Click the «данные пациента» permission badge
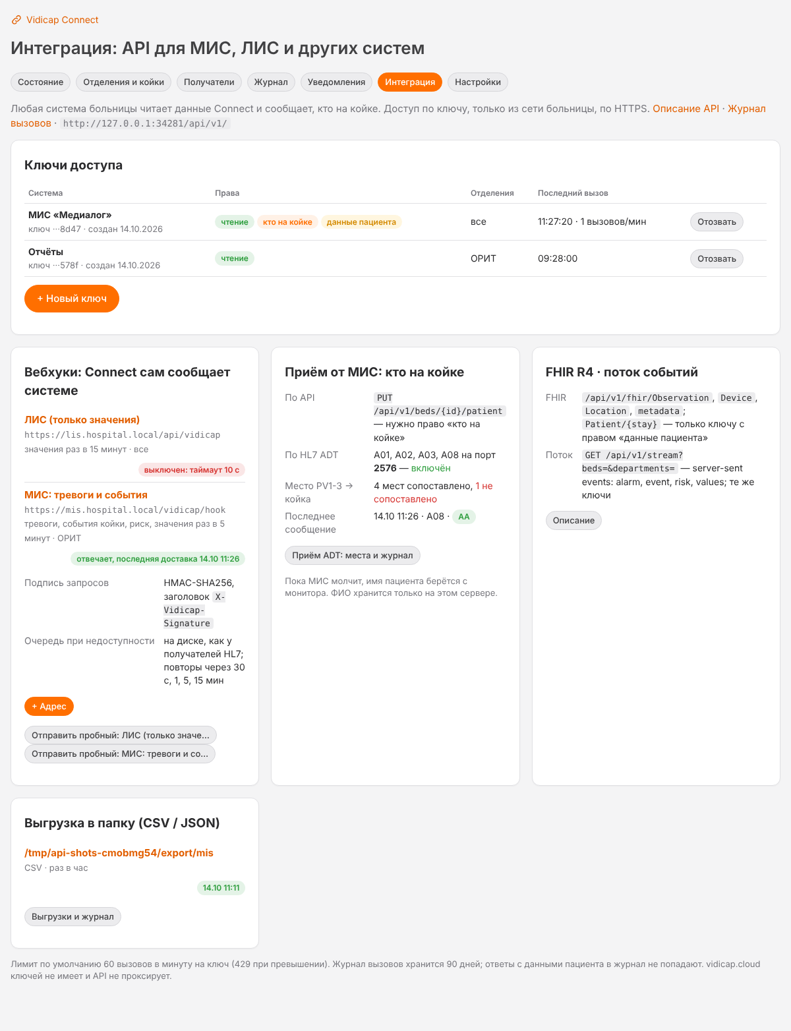This screenshot has width=791, height=1031. 361,222
